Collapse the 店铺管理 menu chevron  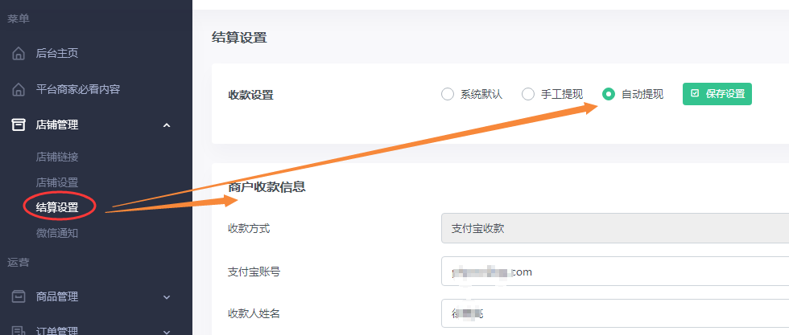(x=167, y=125)
